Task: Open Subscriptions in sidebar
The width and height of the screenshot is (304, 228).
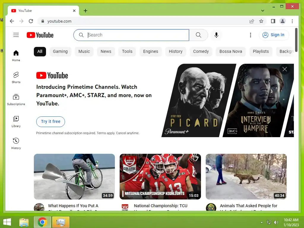Action: click(16, 100)
